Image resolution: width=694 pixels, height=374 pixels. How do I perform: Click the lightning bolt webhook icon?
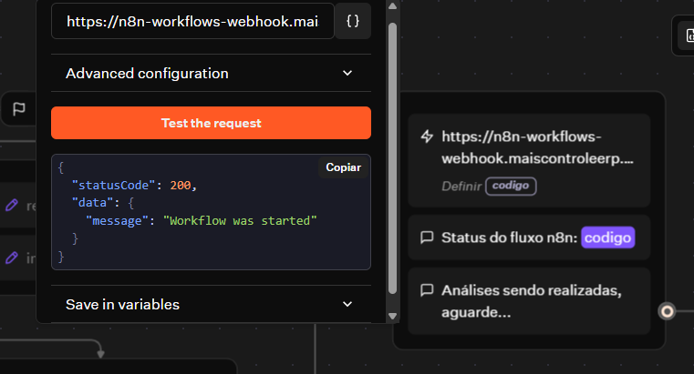pyautogui.click(x=426, y=136)
